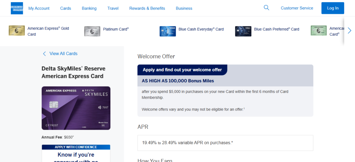Click the Blue Cash Preferred card image

click(x=243, y=31)
